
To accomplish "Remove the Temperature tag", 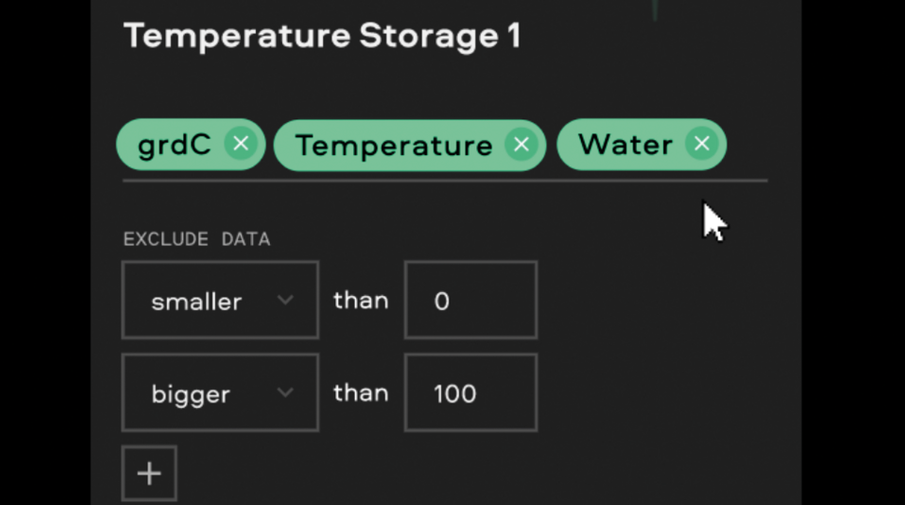I will point(521,145).
